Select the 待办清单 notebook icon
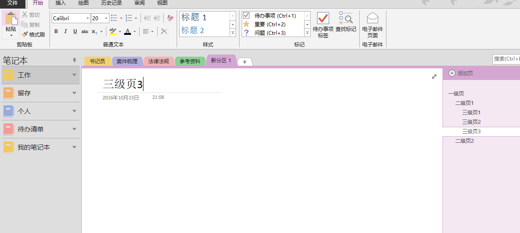The image size is (520, 233). (x=9, y=129)
